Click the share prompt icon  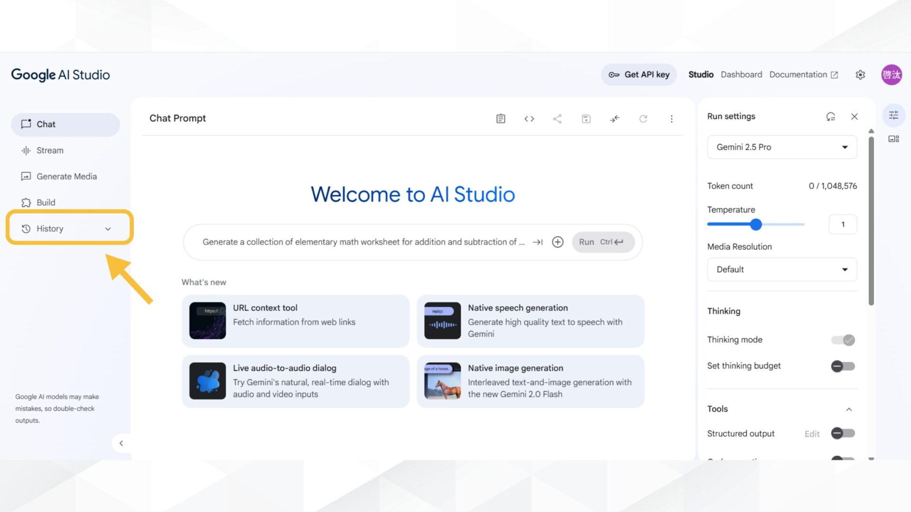click(558, 119)
